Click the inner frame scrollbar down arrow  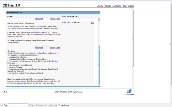coord(98,85)
